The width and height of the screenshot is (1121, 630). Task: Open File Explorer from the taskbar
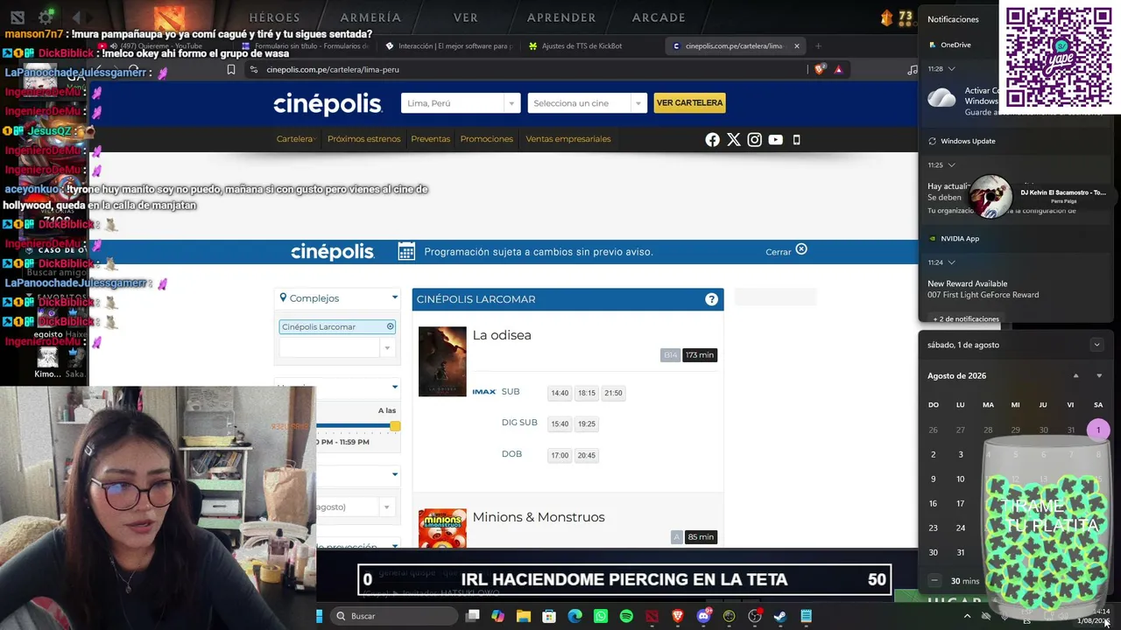click(x=524, y=616)
